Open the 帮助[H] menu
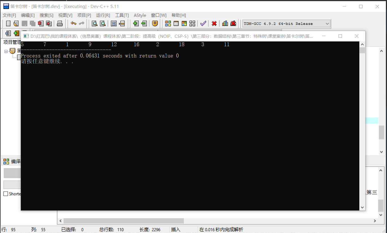 click(179, 15)
